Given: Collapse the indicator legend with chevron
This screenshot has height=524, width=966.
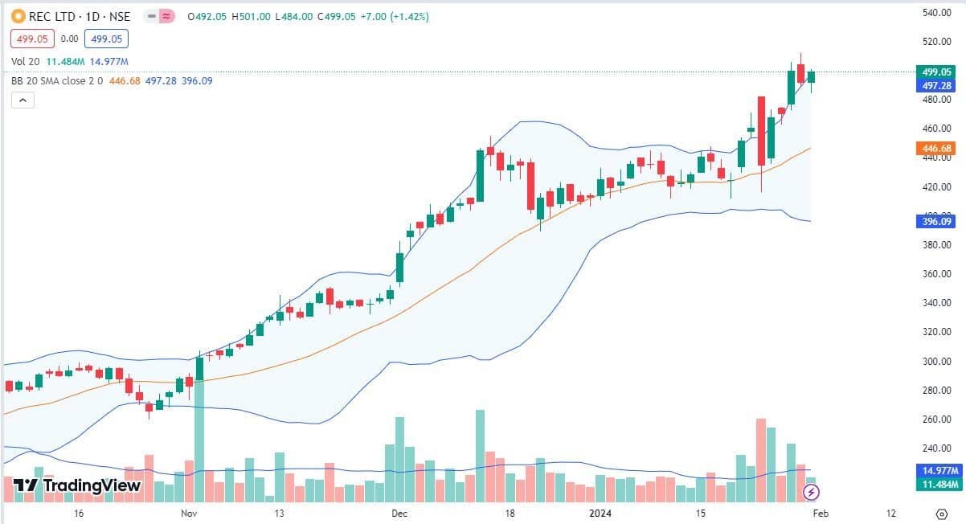Looking at the screenshot, I should (x=23, y=100).
